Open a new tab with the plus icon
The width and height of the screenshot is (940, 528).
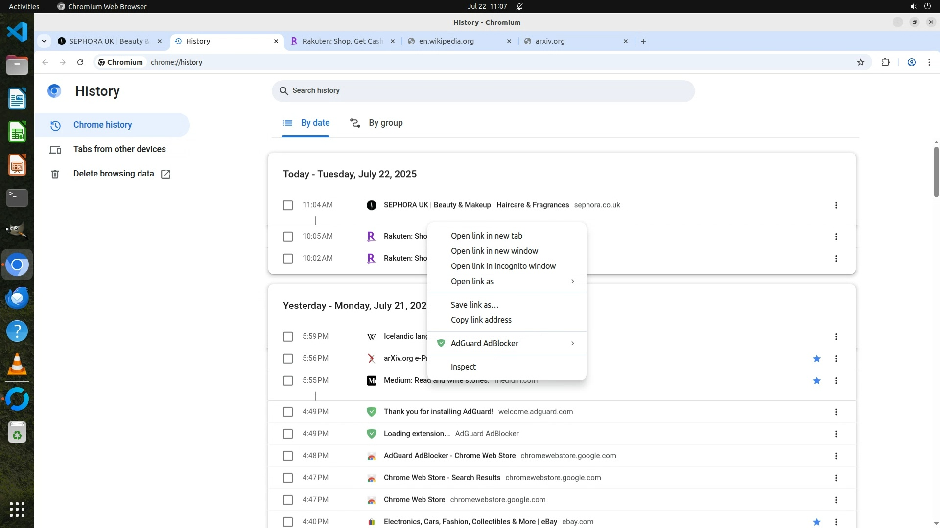643,41
